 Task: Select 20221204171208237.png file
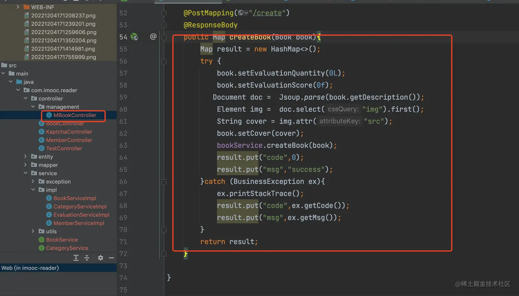(60, 15)
